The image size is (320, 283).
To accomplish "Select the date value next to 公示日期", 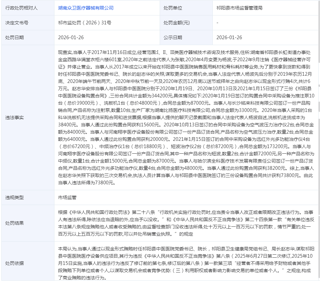I will pos(229,38).
